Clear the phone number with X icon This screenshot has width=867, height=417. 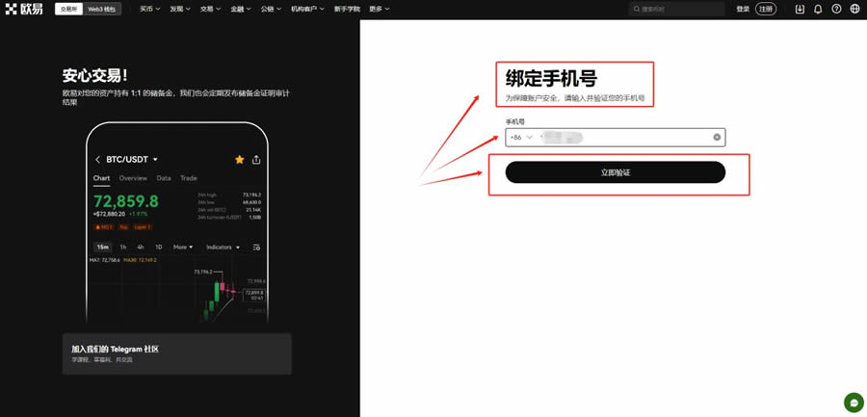point(717,138)
